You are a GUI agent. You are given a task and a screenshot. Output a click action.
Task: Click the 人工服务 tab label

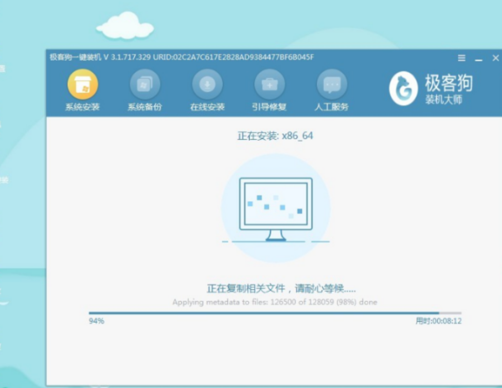332,107
